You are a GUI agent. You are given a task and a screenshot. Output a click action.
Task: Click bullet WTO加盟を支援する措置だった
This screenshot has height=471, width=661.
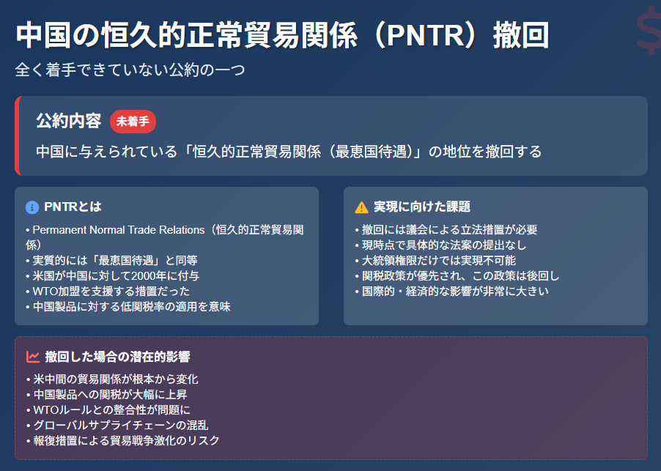[x=108, y=291]
